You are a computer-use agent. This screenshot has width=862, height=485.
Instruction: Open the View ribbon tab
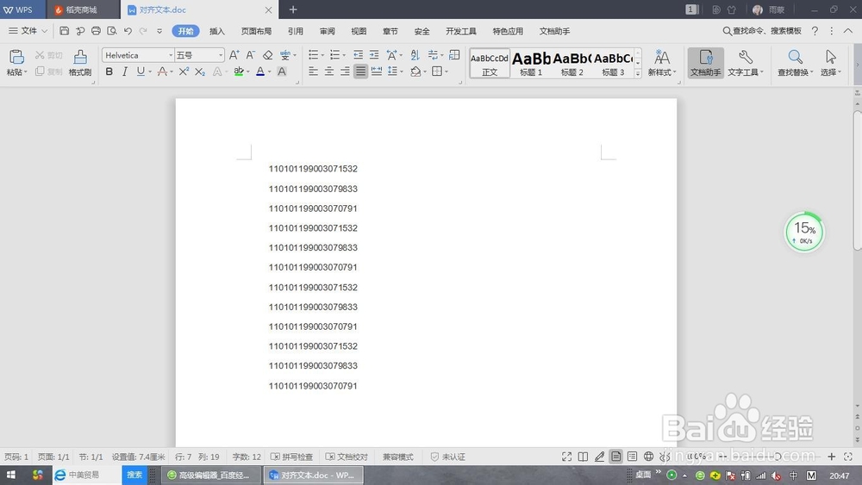coord(359,31)
